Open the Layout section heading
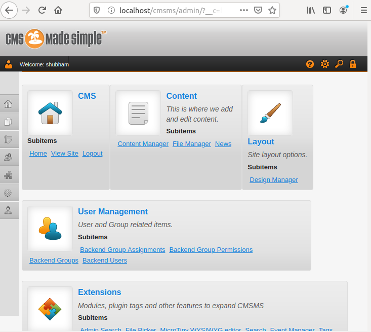This screenshot has height=332, width=371. click(x=261, y=141)
